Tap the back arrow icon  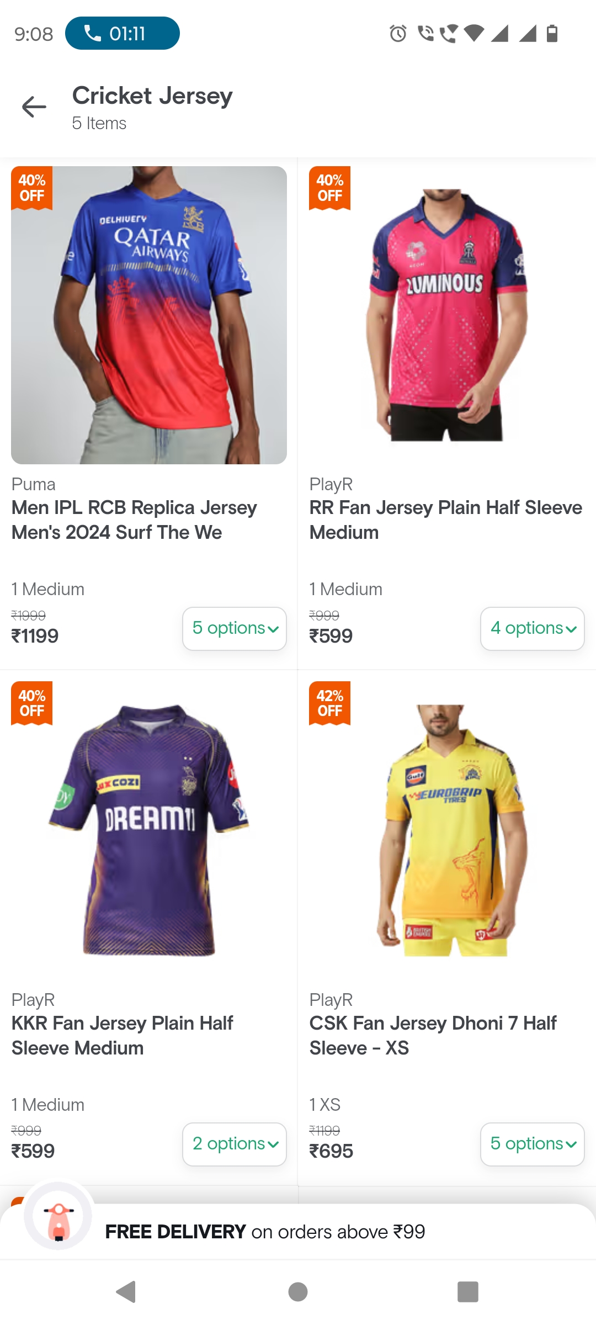pyautogui.click(x=34, y=107)
